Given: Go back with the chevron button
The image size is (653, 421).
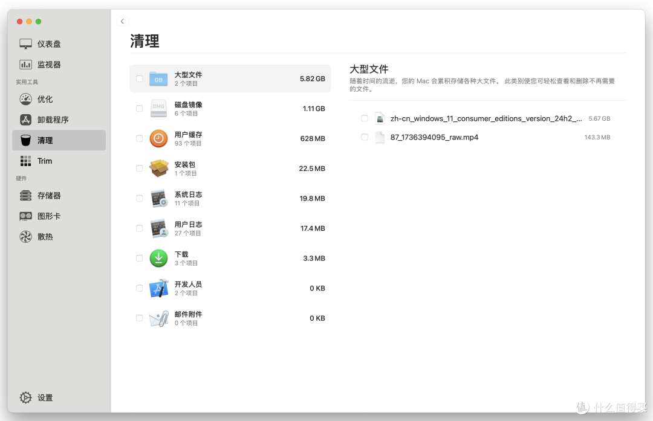Looking at the screenshot, I should [122, 21].
